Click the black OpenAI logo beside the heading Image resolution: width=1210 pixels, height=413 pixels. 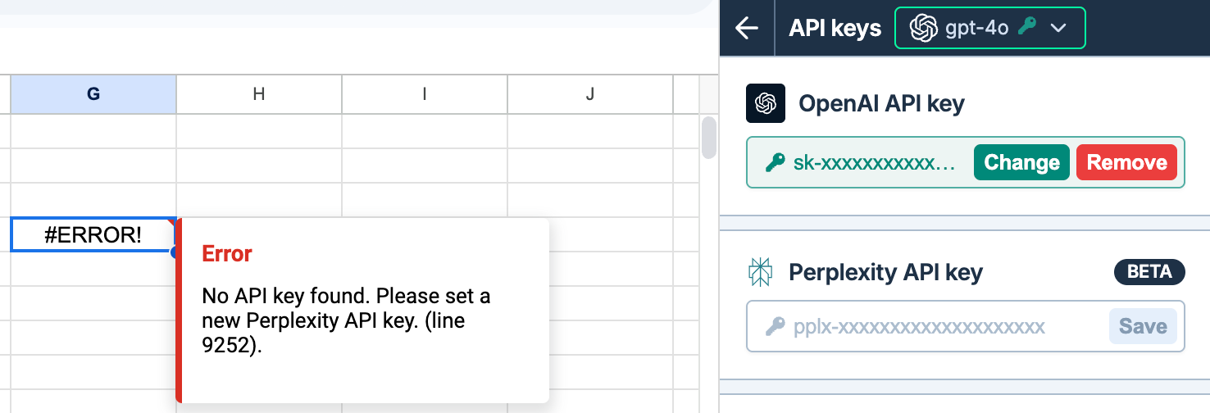[x=766, y=103]
